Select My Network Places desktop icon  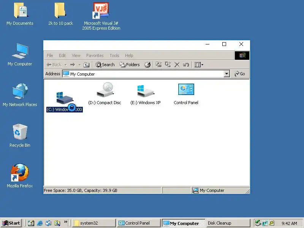click(x=20, y=95)
